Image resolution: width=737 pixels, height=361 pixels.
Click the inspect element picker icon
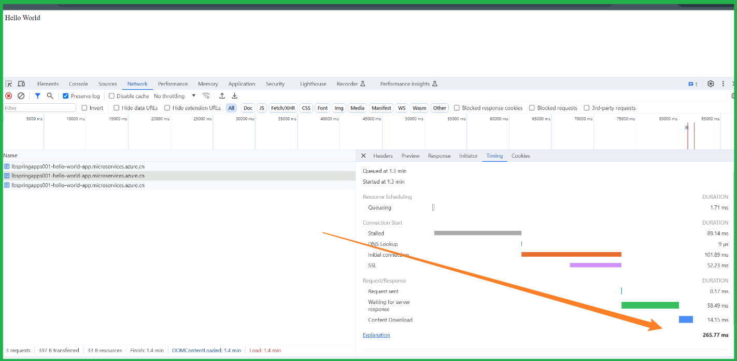click(9, 84)
